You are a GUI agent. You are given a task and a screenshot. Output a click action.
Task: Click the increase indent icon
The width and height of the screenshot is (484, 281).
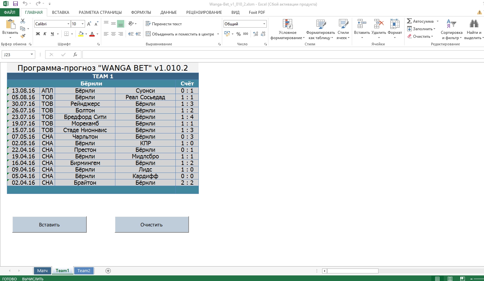coord(138,34)
